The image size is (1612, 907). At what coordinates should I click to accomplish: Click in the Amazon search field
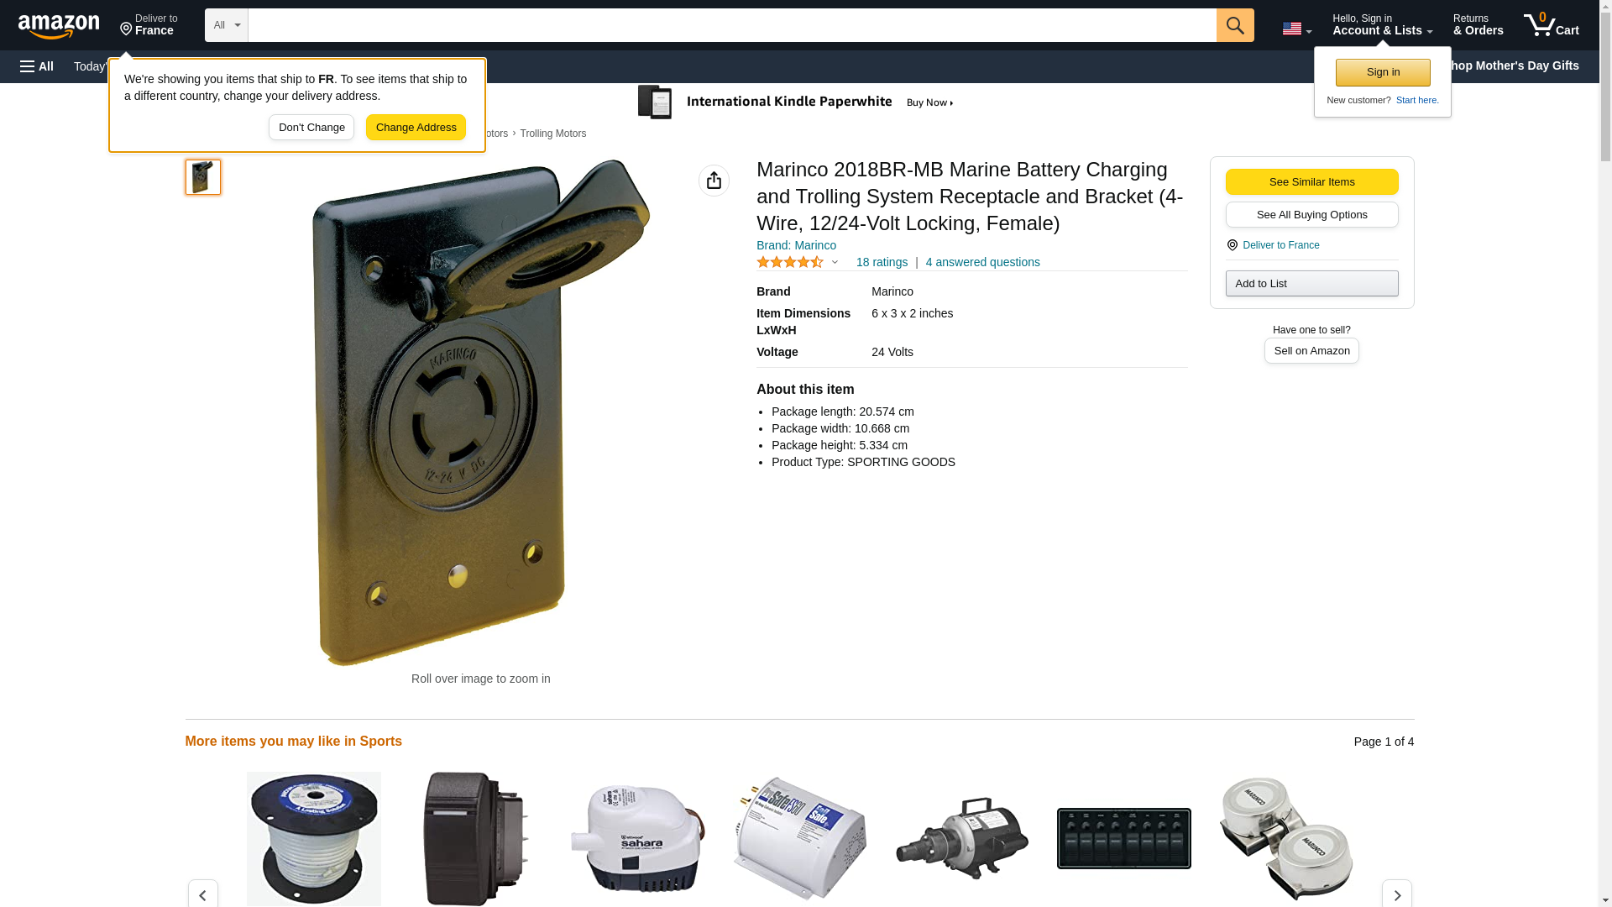tap(732, 25)
